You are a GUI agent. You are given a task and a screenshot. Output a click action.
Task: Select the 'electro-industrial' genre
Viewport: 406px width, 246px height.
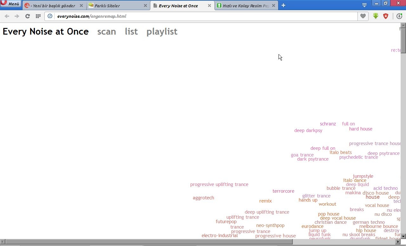pos(220,236)
